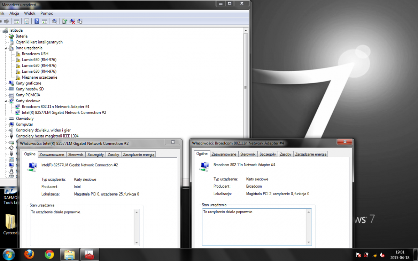Click the Update Driver Software toolbar icon
This screenshot has width=418, height=261.
[64, 21]
